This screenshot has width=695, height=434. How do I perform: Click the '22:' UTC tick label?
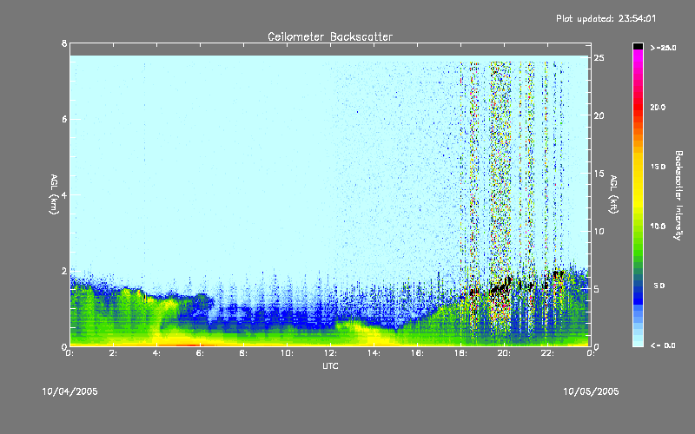tap(547, 353)
